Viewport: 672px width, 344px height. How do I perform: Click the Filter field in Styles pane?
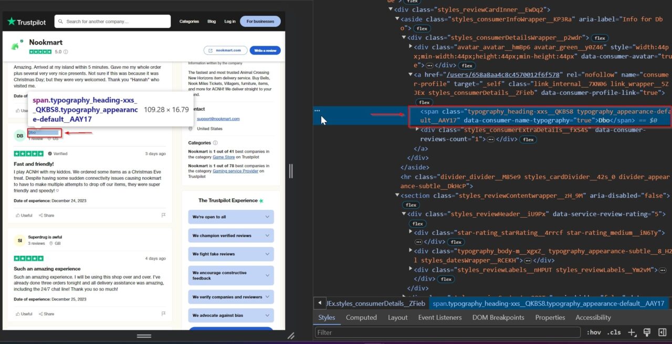pyautogui.click(x=447, y=332)
